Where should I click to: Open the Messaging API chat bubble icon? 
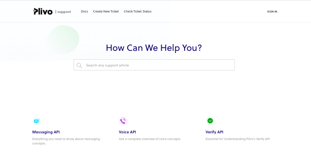[36, 121]
